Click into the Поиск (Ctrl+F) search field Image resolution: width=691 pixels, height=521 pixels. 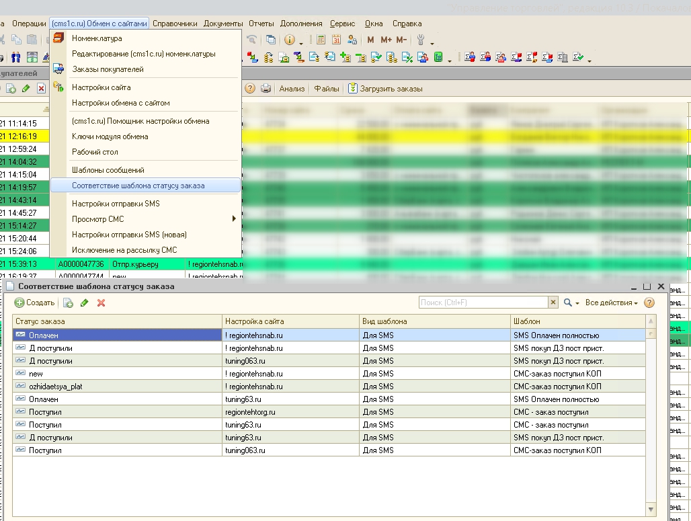tap(483, 303)
